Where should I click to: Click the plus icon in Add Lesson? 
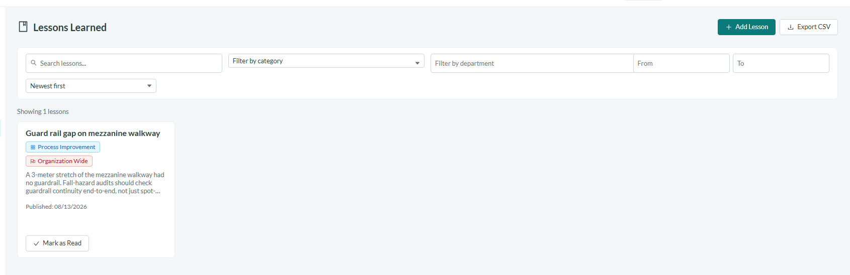coord(728,27)
